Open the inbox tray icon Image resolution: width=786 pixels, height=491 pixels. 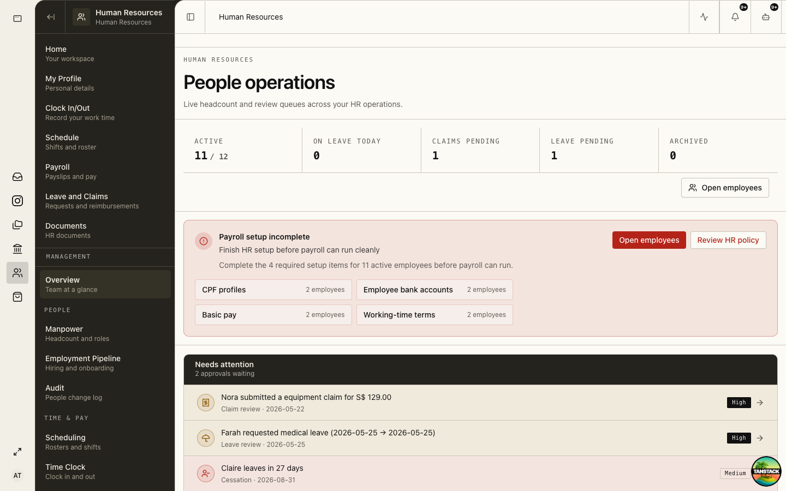point(17,177)
